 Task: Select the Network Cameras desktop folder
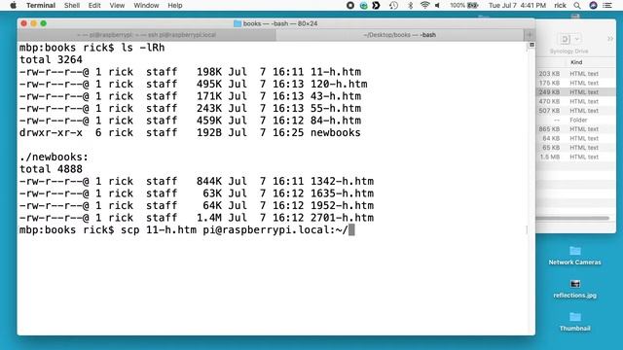coord(574,255)
